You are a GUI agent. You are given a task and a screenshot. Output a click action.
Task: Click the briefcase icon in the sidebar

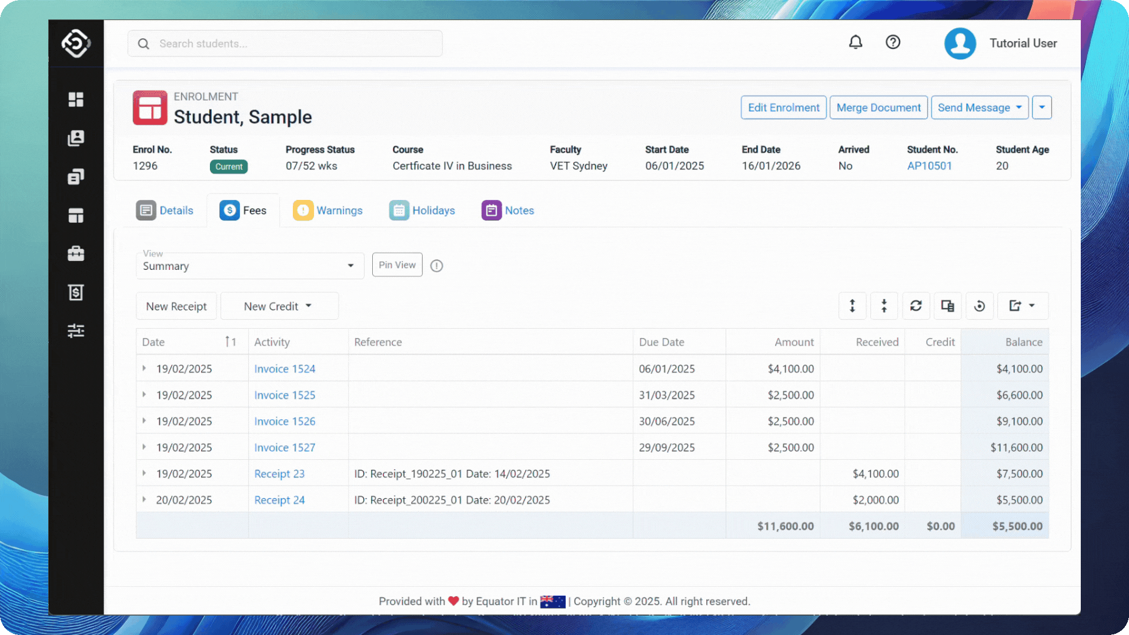tap(76, 253)
